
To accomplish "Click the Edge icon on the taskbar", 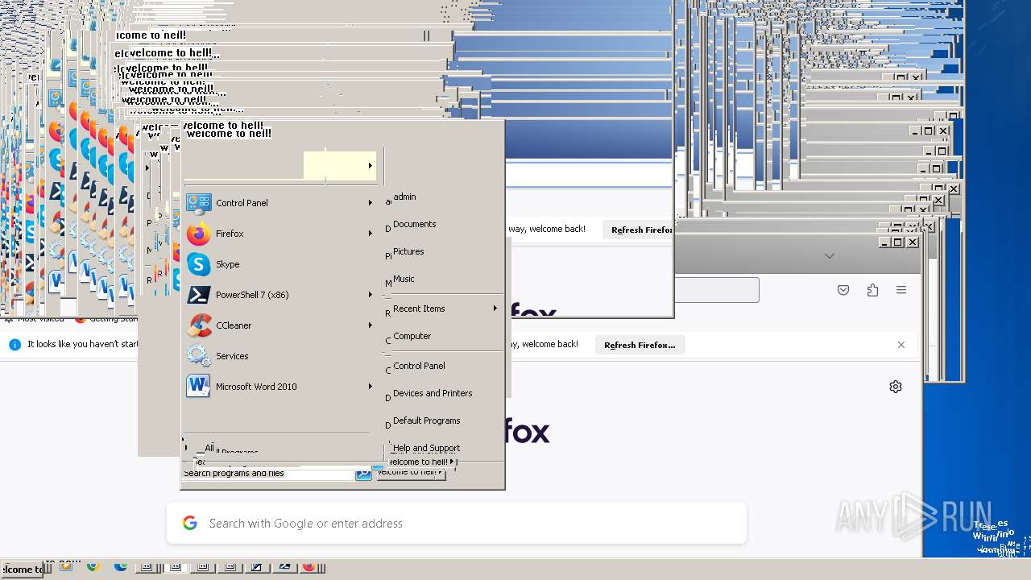I will point(121,566).
